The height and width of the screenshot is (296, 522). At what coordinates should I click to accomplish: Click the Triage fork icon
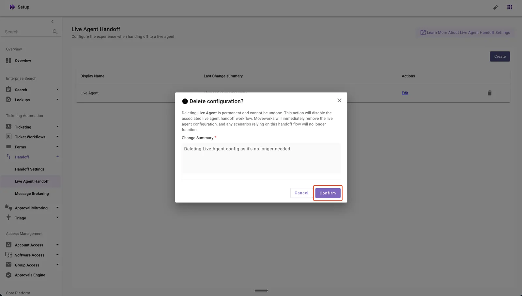pyautogui.click(x=8, y=218)
